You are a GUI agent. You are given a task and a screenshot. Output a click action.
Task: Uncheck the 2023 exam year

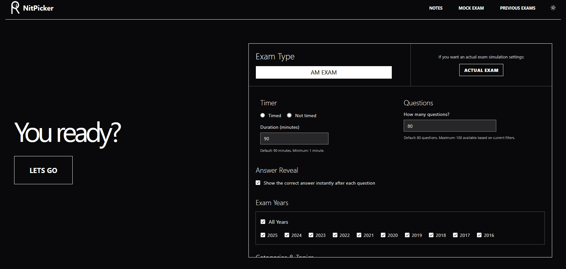pyautogui.click(x=311, y=235)
